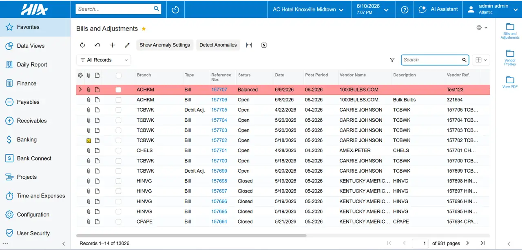522x250 pixels.
Task: Open the All Records filter dropdown
Action: point(104,60)
